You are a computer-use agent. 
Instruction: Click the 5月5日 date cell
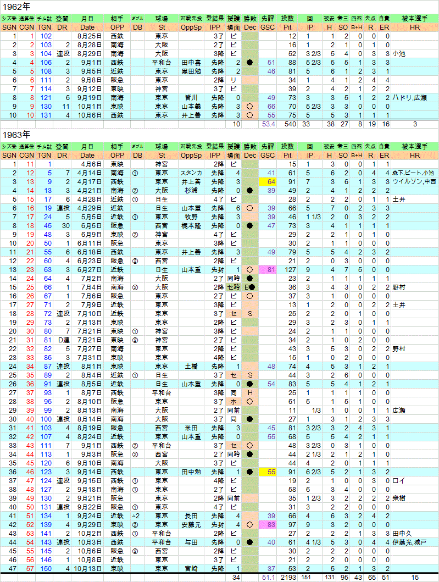coord(87,217)
